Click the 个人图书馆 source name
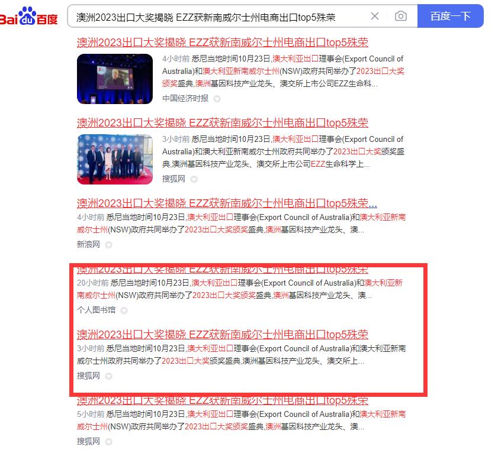 click(x=97, y=310)
